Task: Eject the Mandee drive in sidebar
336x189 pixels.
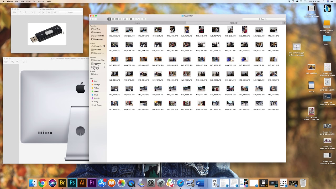Action: pyautogui.click(x=104, y=64)
